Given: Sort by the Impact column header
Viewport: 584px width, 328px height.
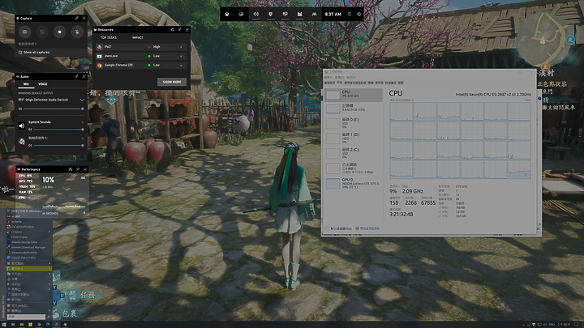Looking at the screenshot, I should click(x=137, y=37).
